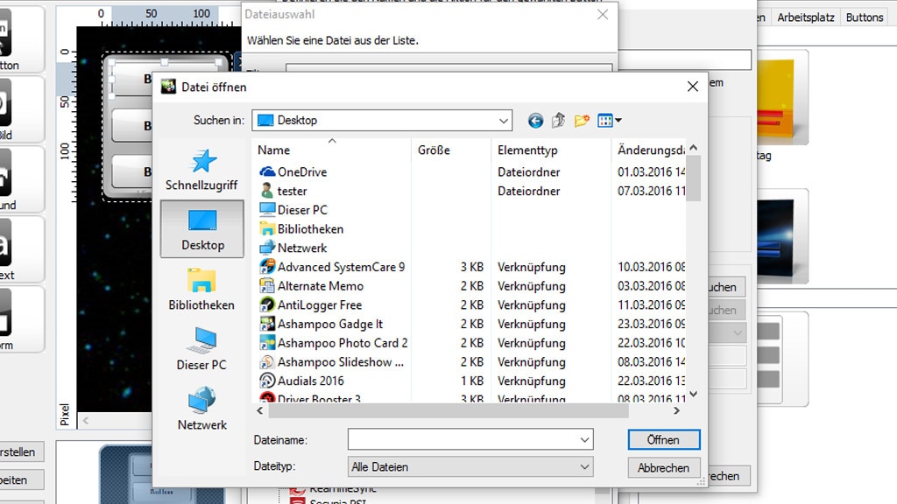
Task: Open the Desktop location in the dialog sidebar
Action: (x=201, y=229)
